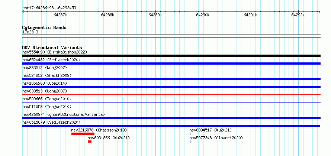This screenshot has height=156, width=331.
Task: Click the blue bar for nsv524852
Action: point(171,79)
